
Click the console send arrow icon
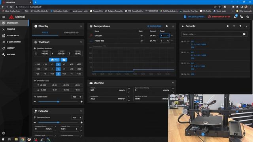[244, 34]
